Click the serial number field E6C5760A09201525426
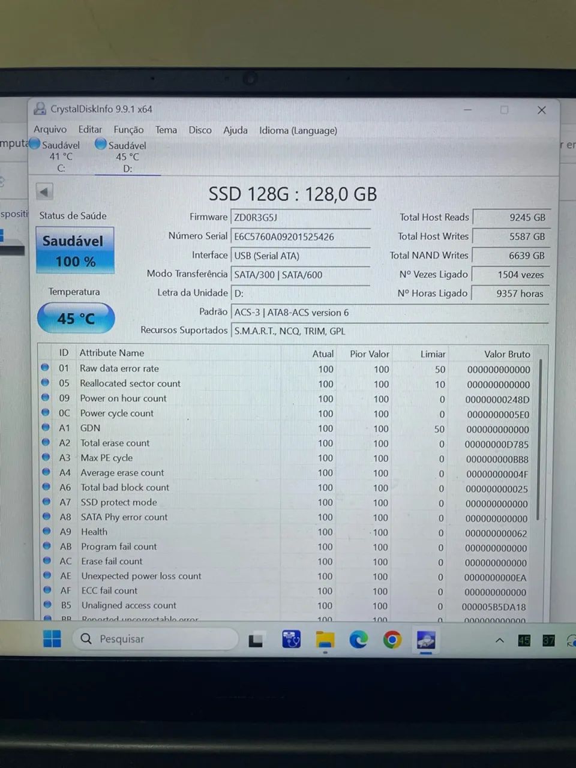The height and width of the screenshot is (768, 576). (x=301, y=236)
